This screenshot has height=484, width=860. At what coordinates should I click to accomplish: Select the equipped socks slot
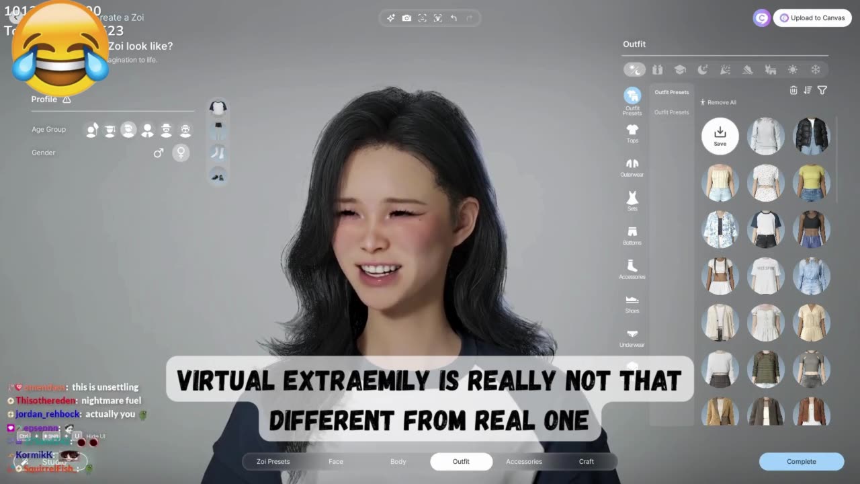click(218, 153)
